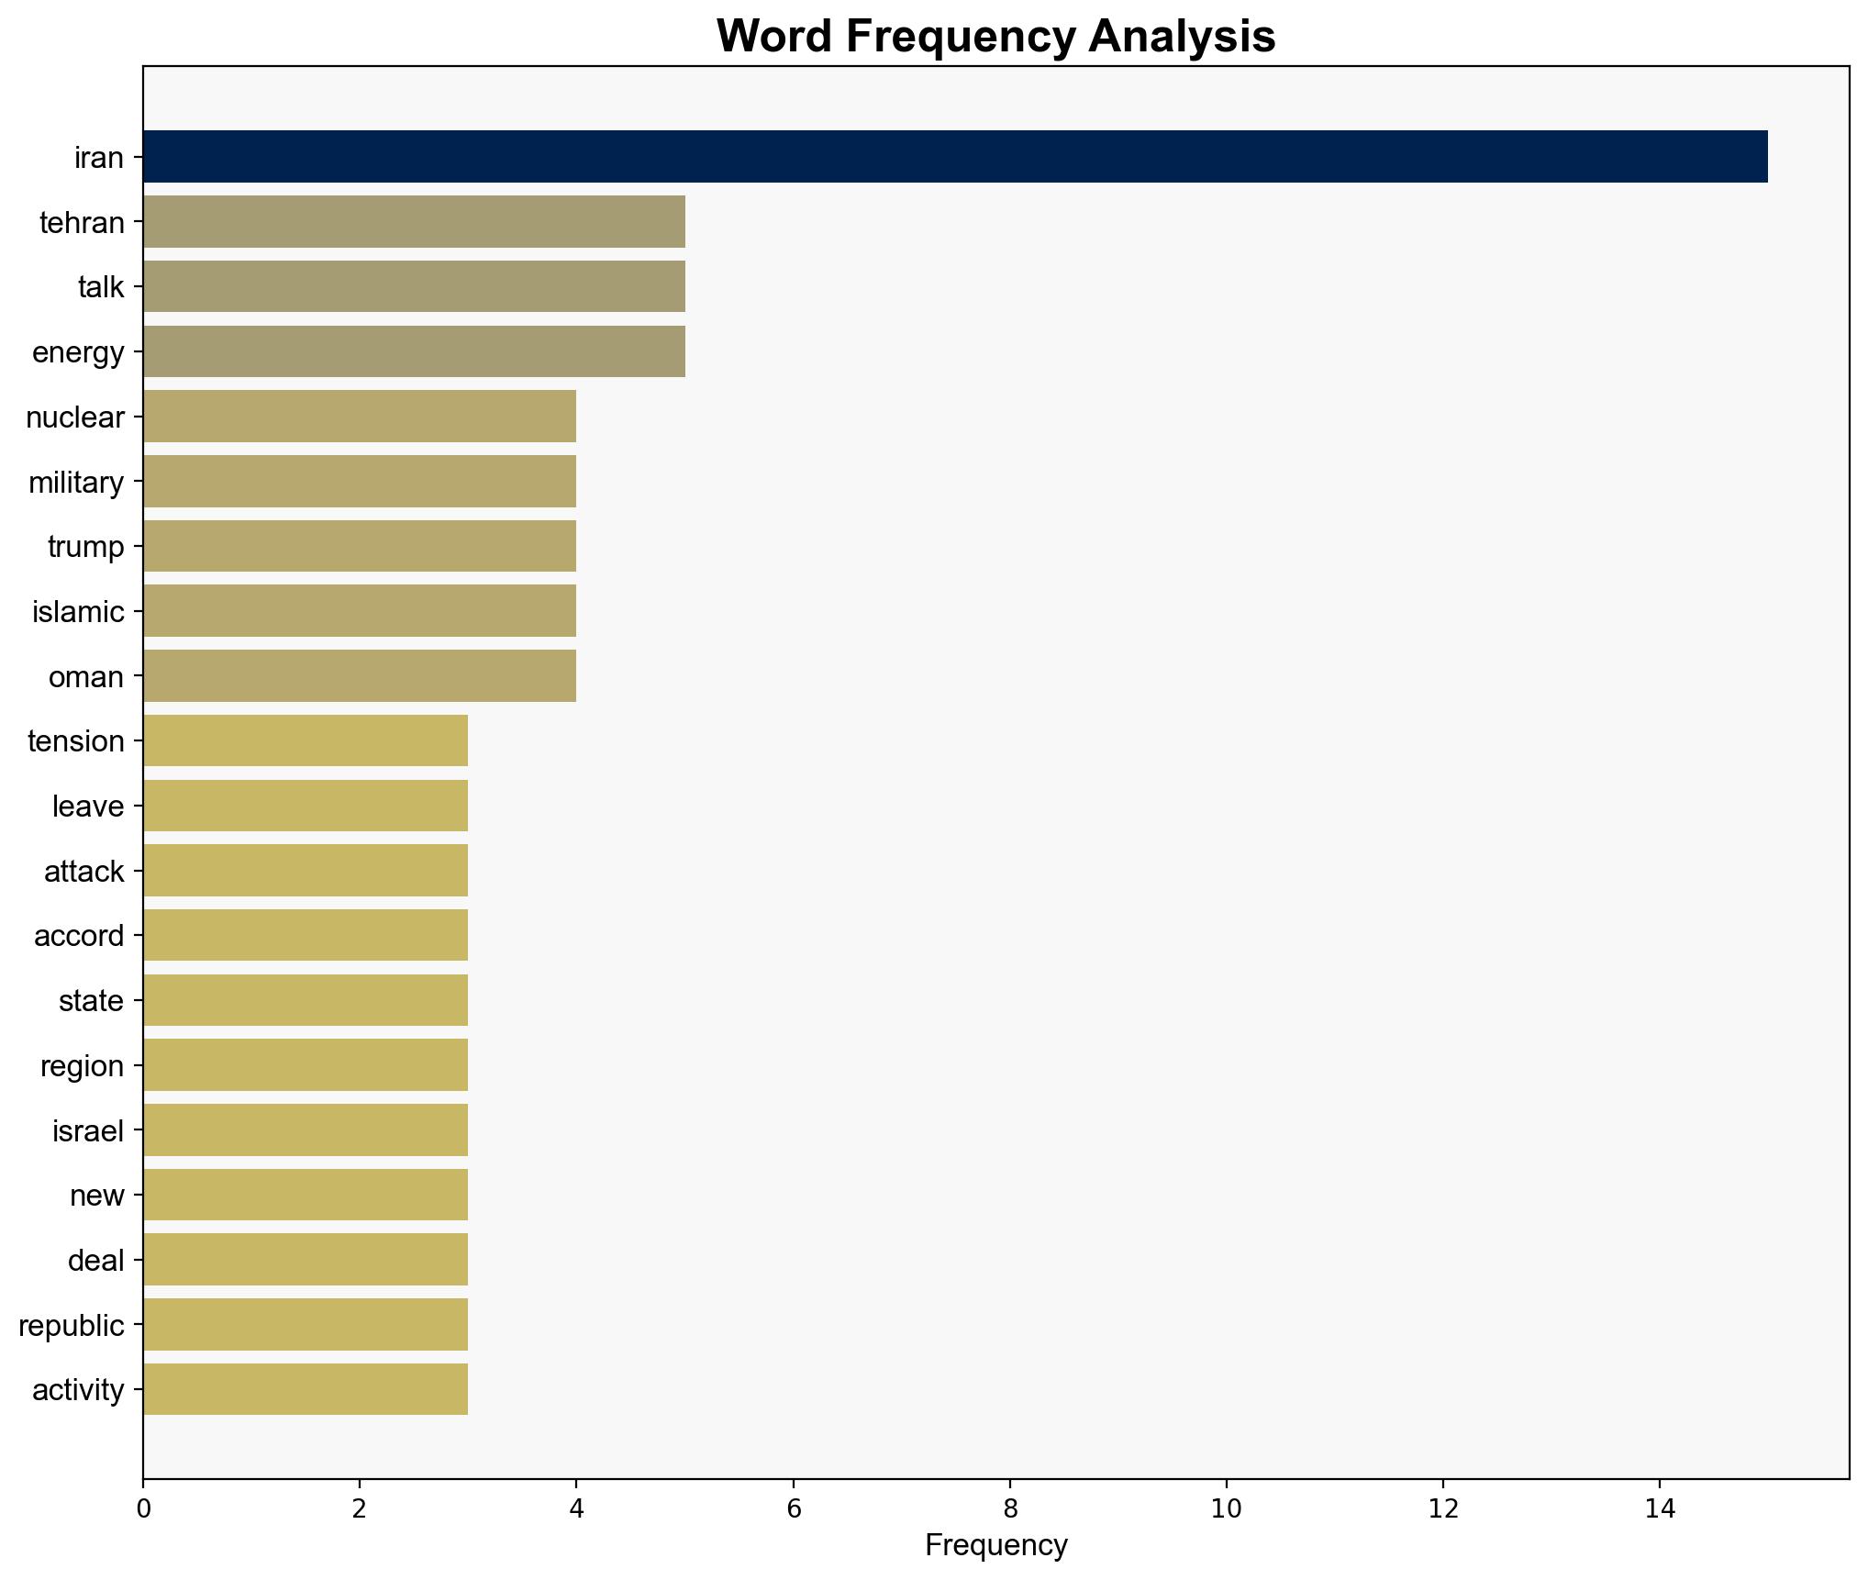Select the nuclear bar
Image resolution: width=1868 pixels, height=1580 pixels.
pyautogui.click(x=360, y=417)
